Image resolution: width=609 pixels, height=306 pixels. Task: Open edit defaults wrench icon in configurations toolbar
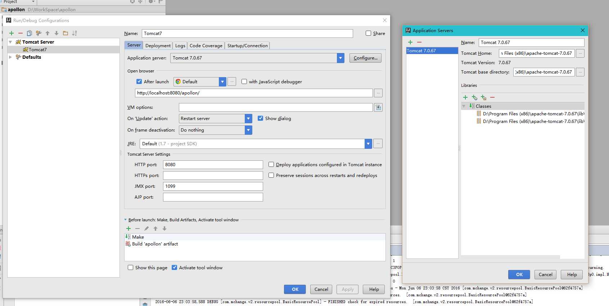pos(39,33)
